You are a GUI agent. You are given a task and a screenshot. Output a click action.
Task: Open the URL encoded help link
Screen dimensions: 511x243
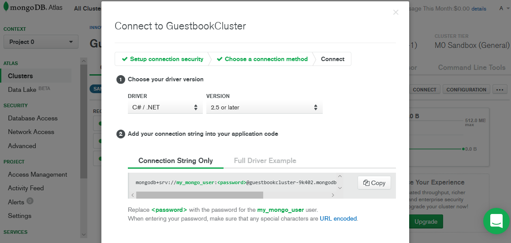click(338, 218)
